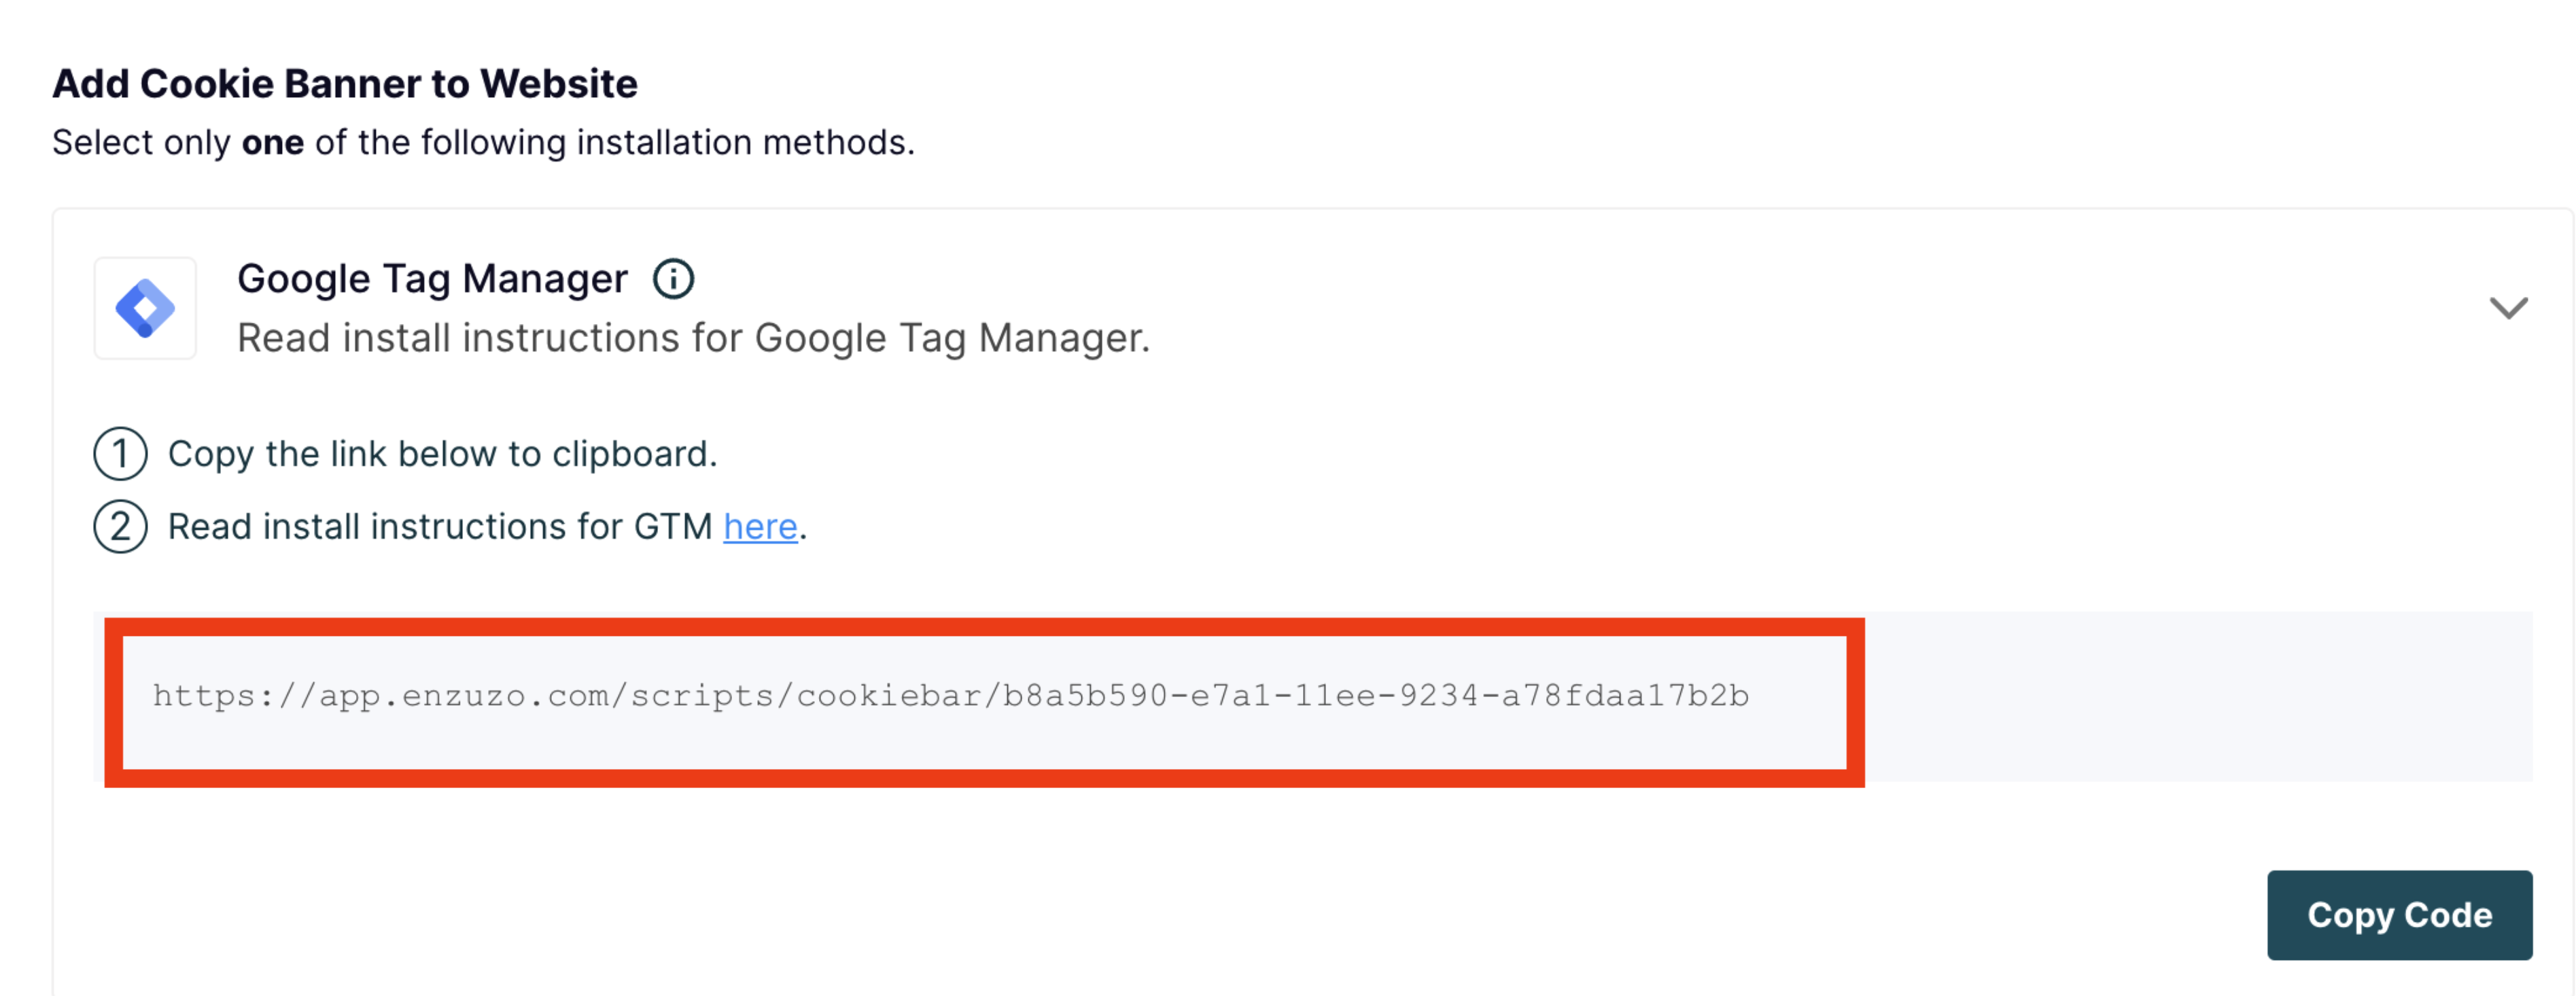2576x996 pixels.
Task: Open the GTM install instructions via here link
Action: point(760,526)
